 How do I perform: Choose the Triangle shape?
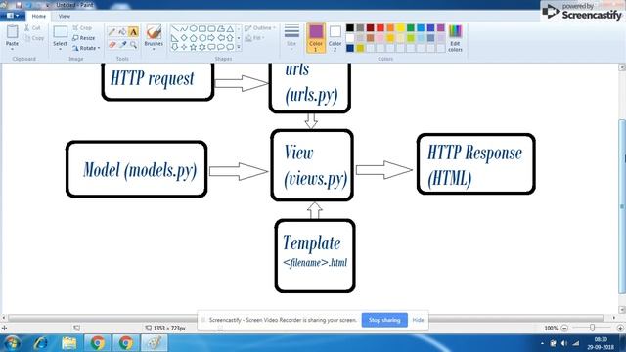(230, 29)
